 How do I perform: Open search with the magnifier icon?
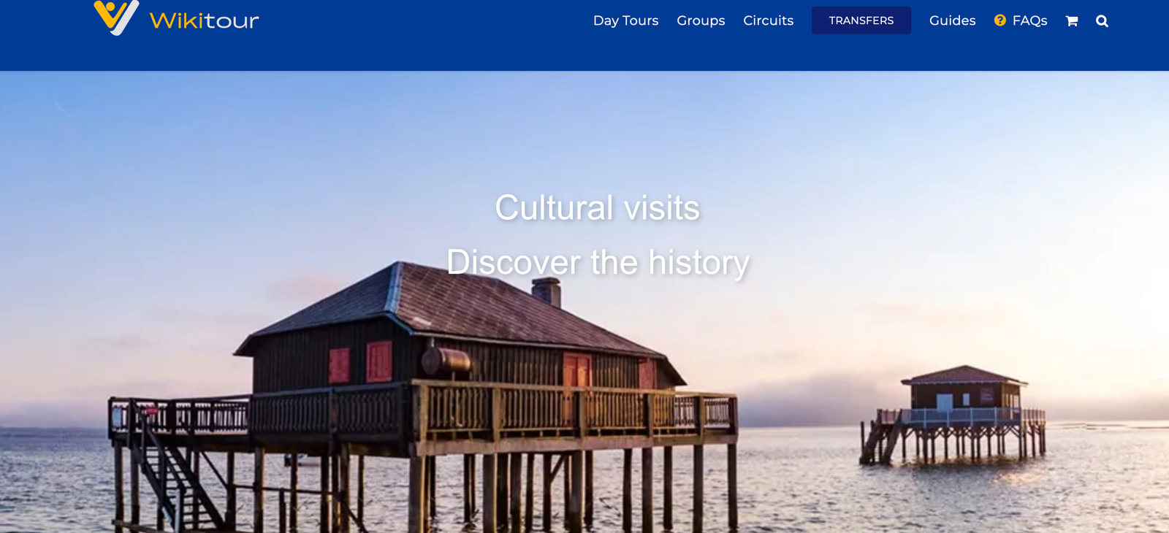coord(1102,21)
